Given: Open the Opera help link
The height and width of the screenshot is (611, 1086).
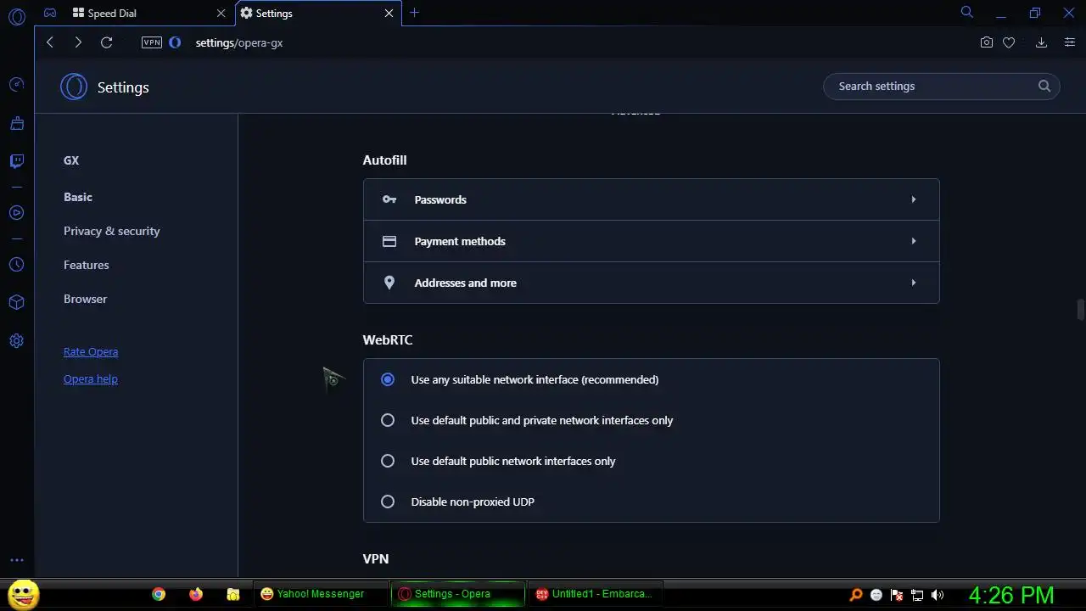Looking at the screenshot, I should (x=91, y=378).
